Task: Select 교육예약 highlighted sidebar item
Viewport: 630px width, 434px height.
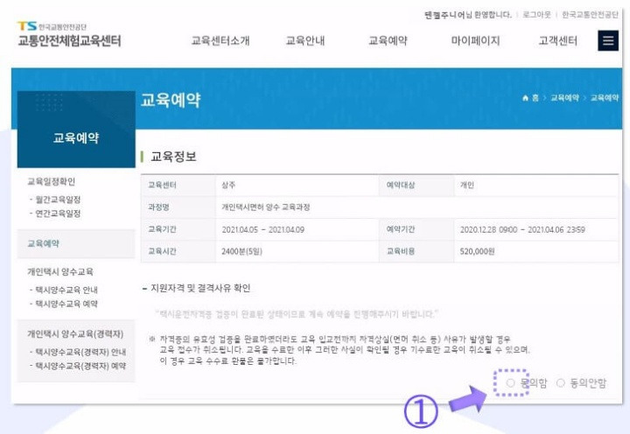Action: pos(76,243)
